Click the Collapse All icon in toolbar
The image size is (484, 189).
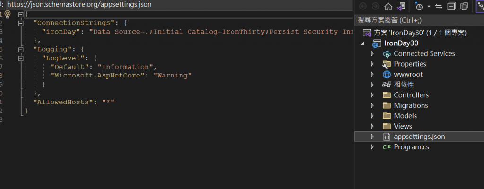click(451, 6)
